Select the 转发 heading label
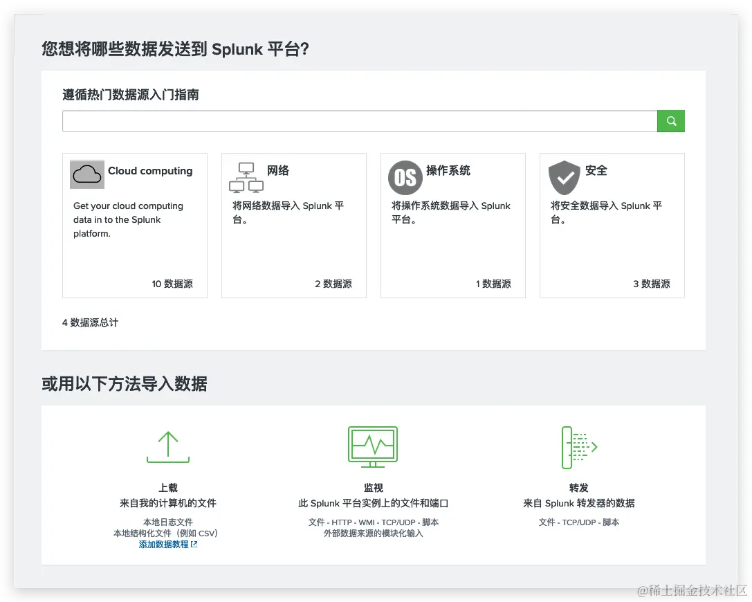This screenshot has height=602, width=752. [579, 488]
